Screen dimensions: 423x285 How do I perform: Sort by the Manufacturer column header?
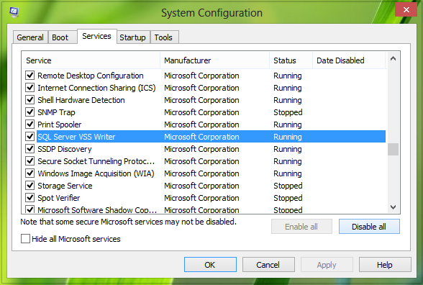coord(214,60)
